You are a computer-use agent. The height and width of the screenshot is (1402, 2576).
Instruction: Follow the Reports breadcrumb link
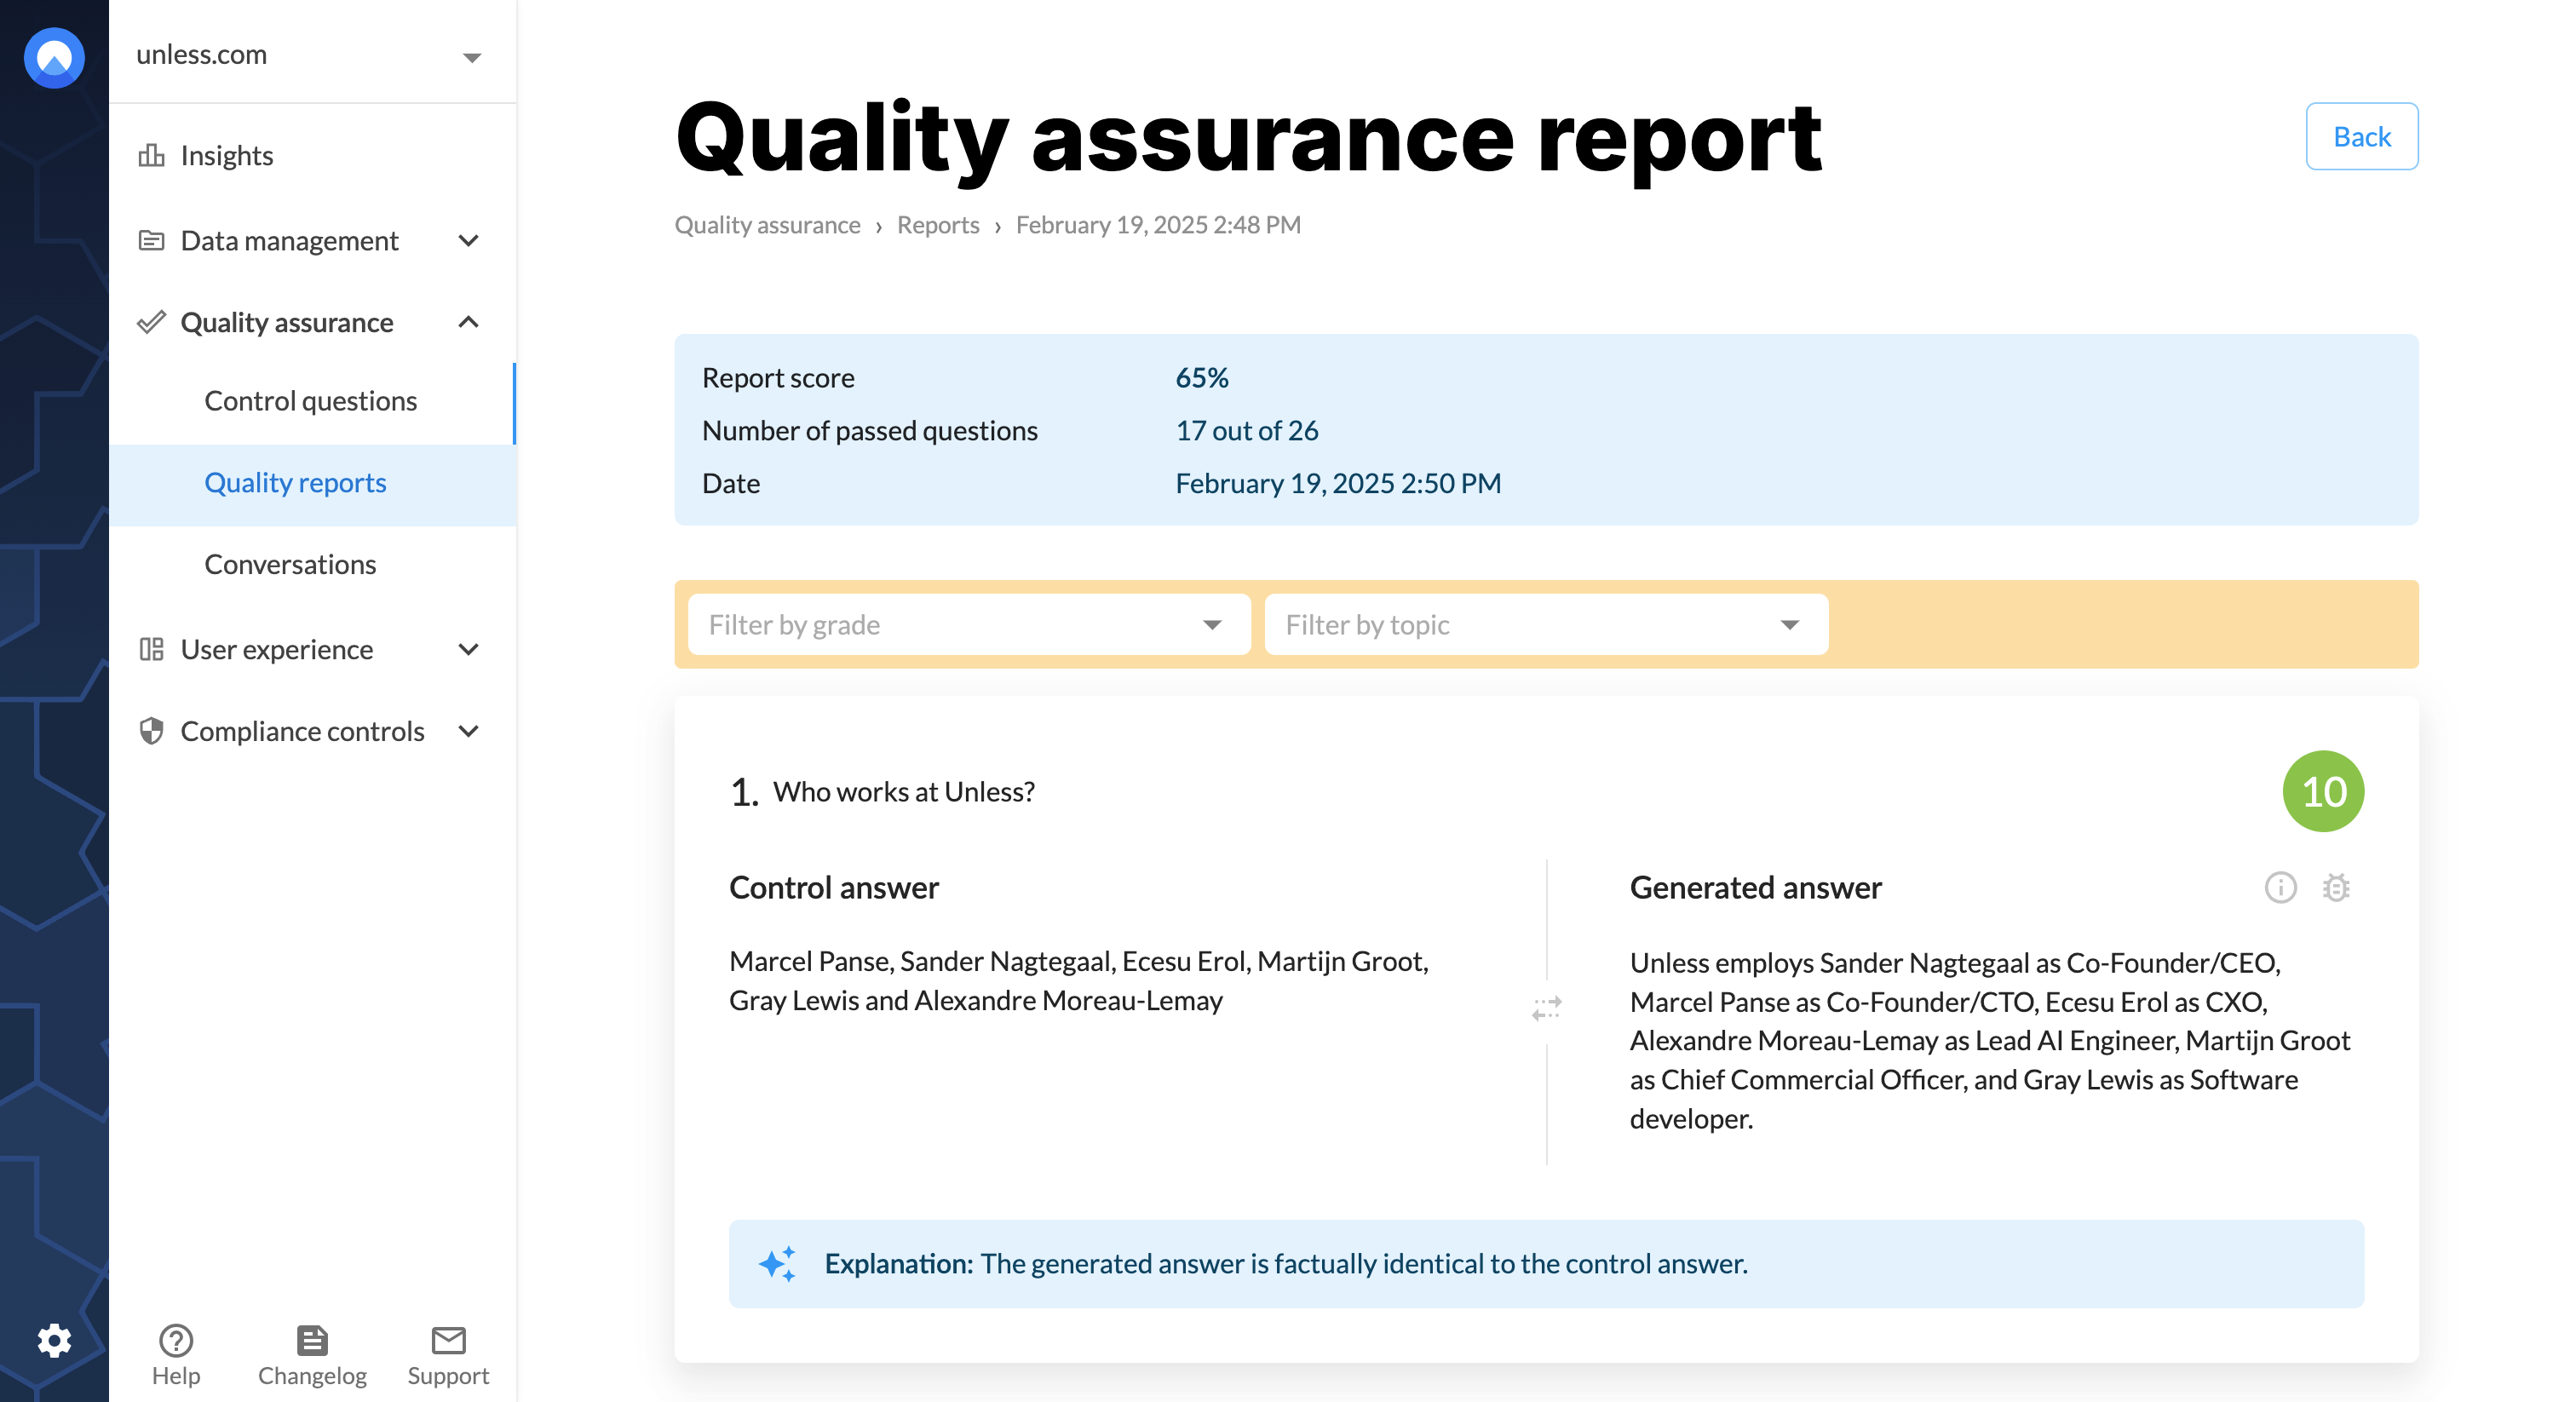[937, 225]
